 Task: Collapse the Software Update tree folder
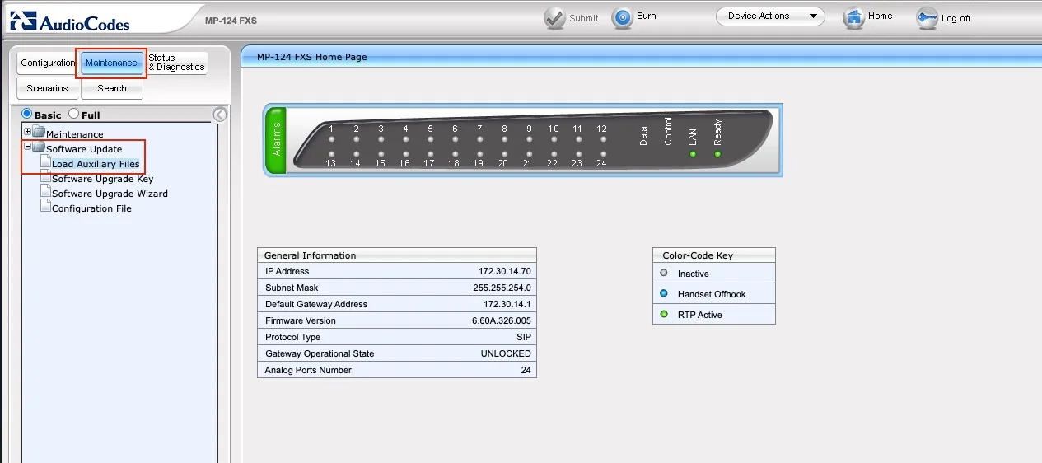(x=27, y=147)
